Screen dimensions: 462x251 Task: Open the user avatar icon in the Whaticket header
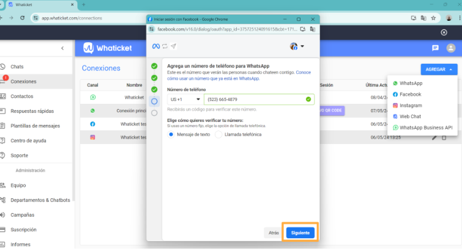point(451,48)
